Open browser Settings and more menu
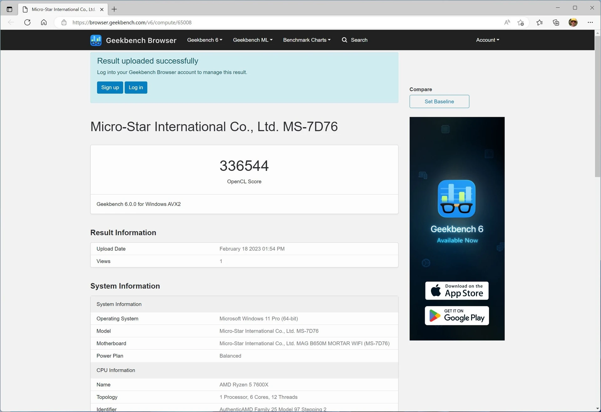Image resolution: width=601 pixels, height=412 pixels. tap(590, 22)
